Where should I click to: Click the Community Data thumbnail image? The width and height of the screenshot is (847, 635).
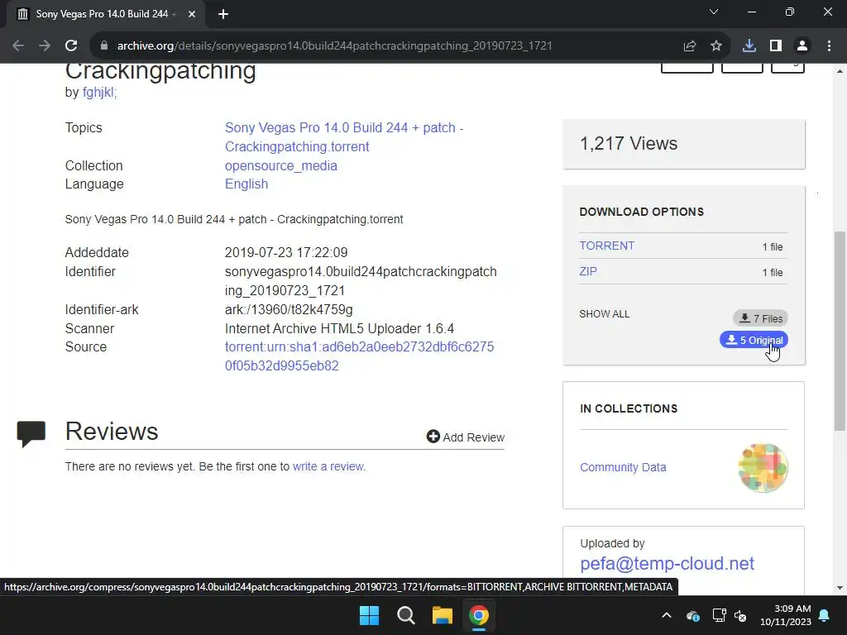763,468
